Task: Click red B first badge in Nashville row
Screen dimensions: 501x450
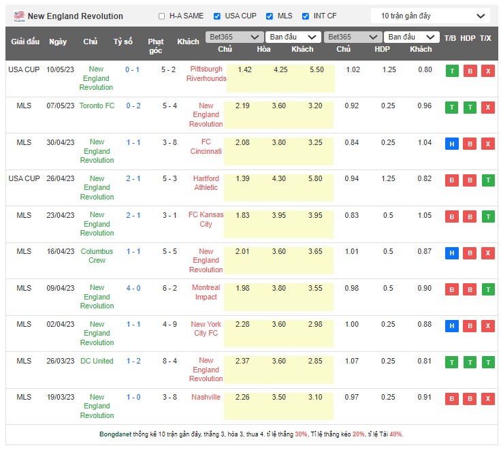Action: [x=451, y=398]
